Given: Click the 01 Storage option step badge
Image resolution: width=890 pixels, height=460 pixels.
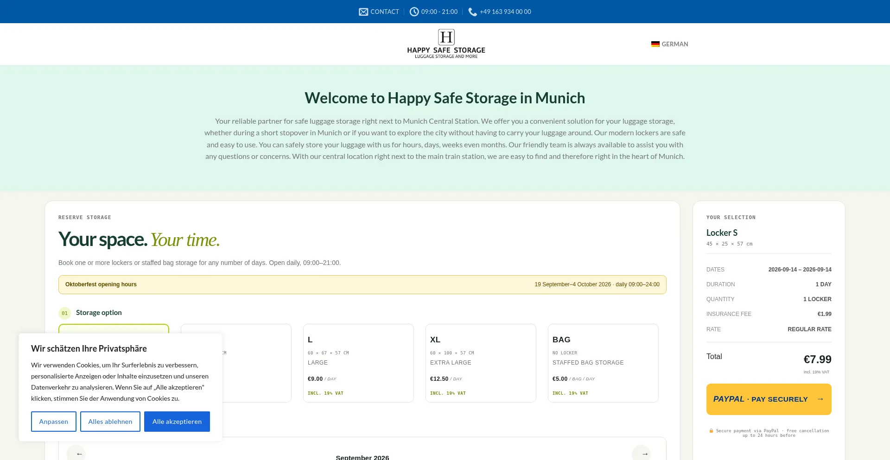Looking at the screenshot, I should tap(64, 313).
